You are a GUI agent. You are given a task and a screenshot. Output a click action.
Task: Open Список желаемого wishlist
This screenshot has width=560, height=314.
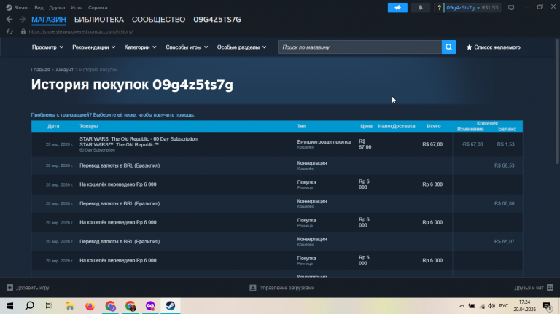pyautogui.click(x=497, y=47)
